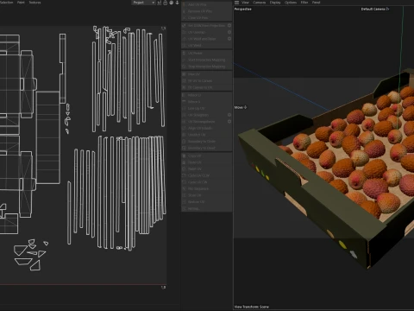Select the UV Peeler command
The image size is (414, 311).
click(207, 54)
